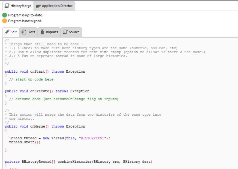Click the Imports tab icon
238x169 pixels.
pos(42,32)
